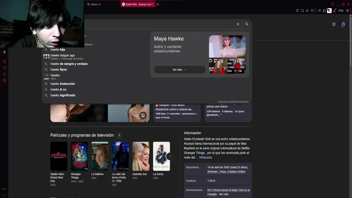Image resolution: width=352 pixels, height=198 pixels.
Task: Advance movie carousel with next arrow
Action: coord(170,156)
